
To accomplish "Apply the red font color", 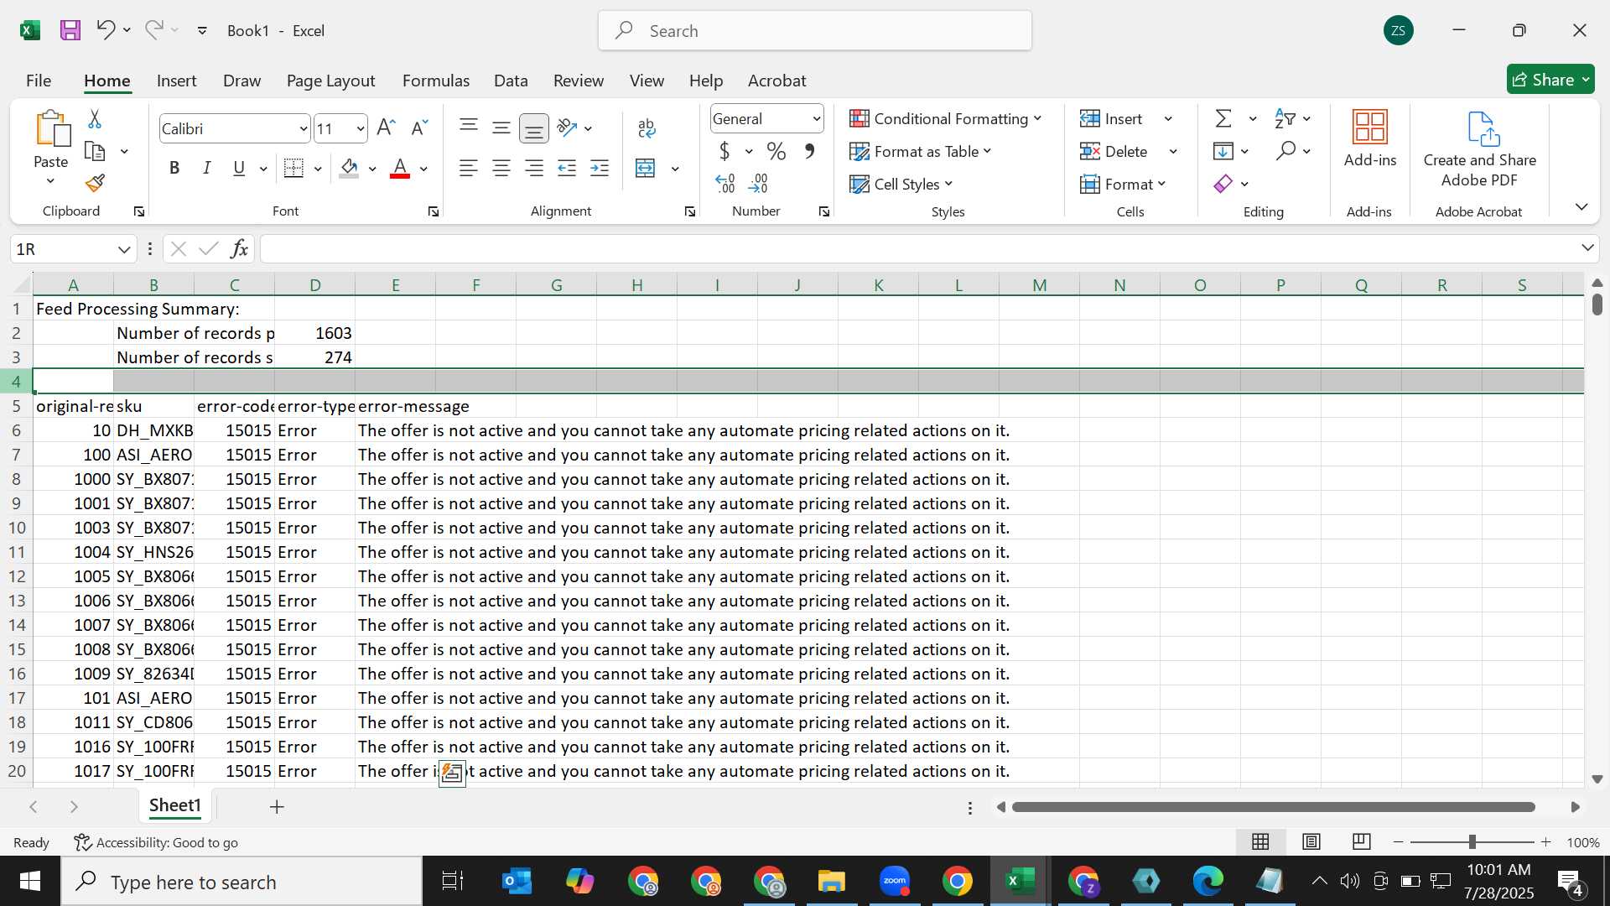I will click(x=401, y=168).
